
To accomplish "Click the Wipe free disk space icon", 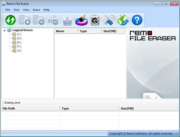I will 82,20.
